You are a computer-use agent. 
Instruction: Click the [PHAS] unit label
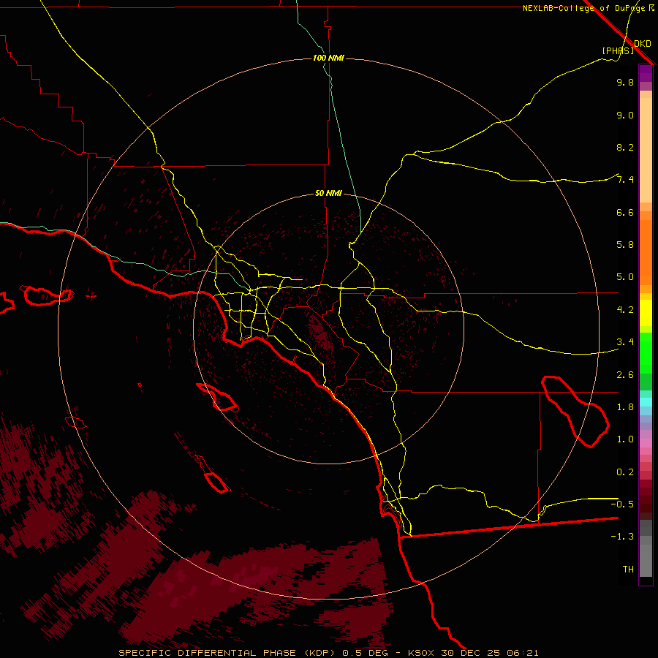[618, 50]
